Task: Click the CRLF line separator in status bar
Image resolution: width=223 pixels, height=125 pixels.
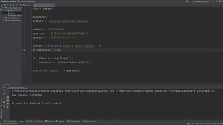Action: [x=197, y=124]
